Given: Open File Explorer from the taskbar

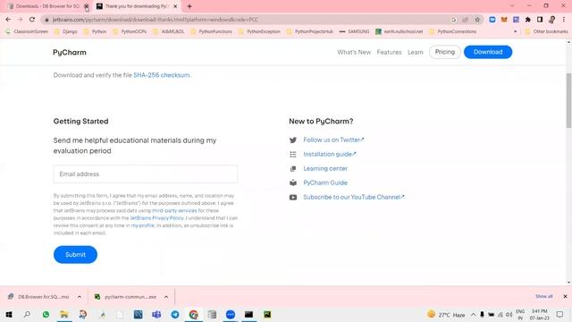Looking at the screenshot, I should [63, 314].
